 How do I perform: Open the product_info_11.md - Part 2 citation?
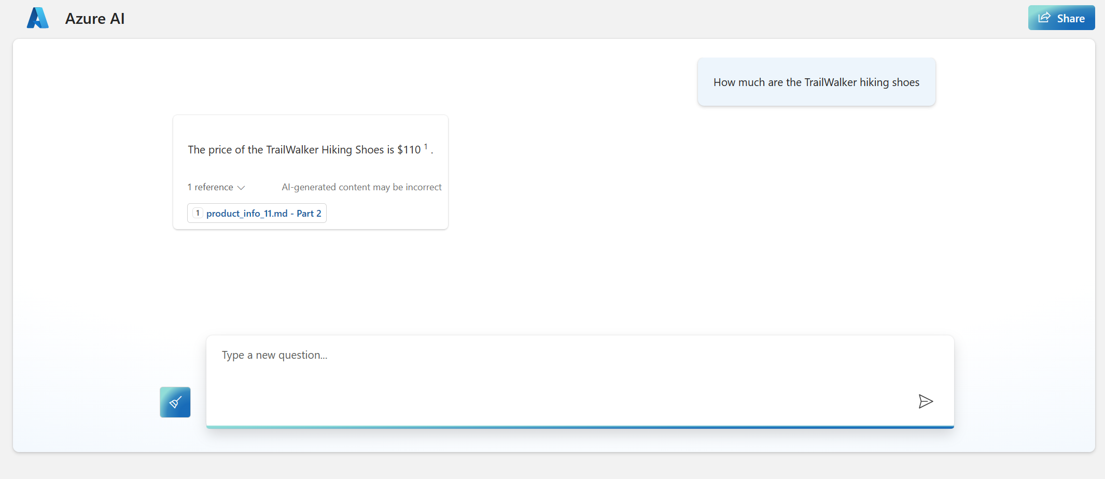coord(257,213)
